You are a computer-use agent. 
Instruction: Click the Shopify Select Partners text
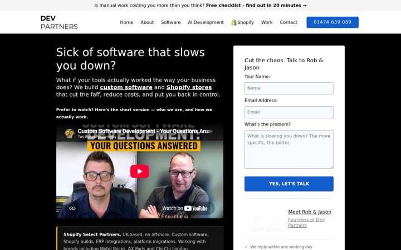tap(92, 234)
